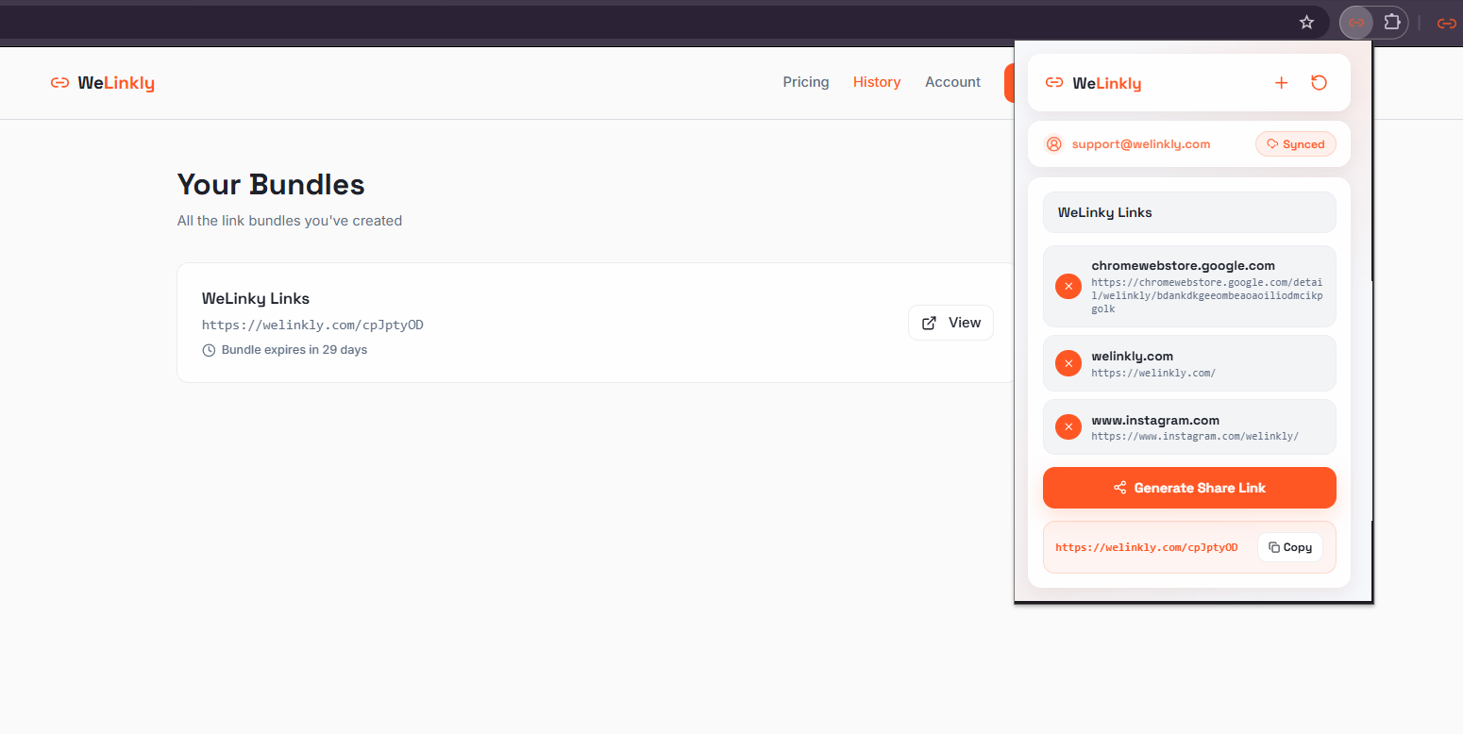Click the Generate Share Link button
Screen dimensions: 1463x734
click(x=1189, y=488)
